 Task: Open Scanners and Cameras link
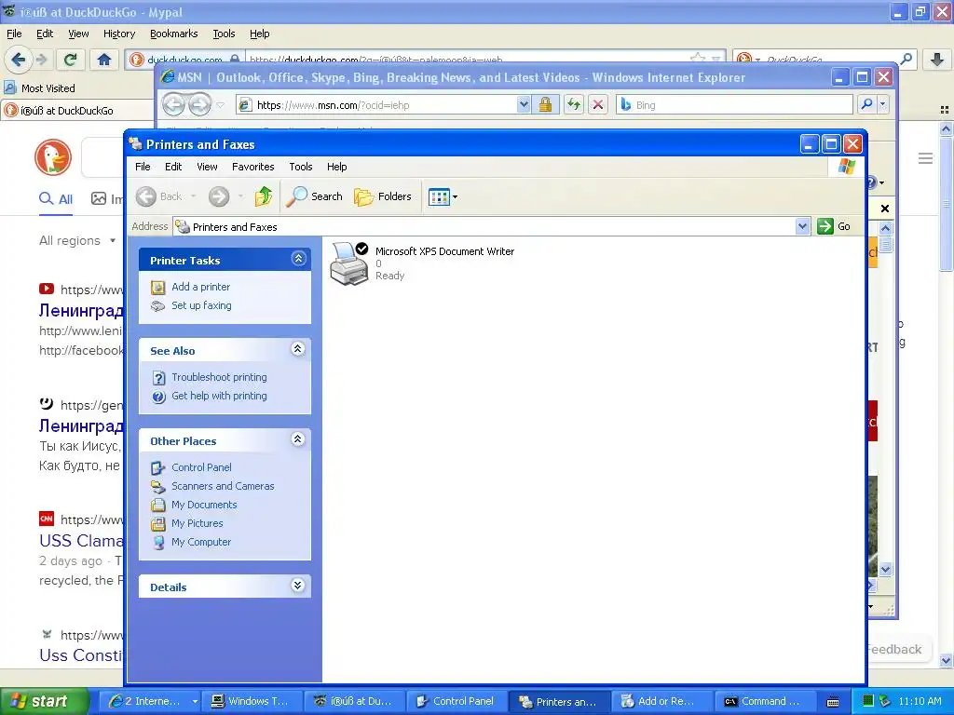(x=223, y=486)
